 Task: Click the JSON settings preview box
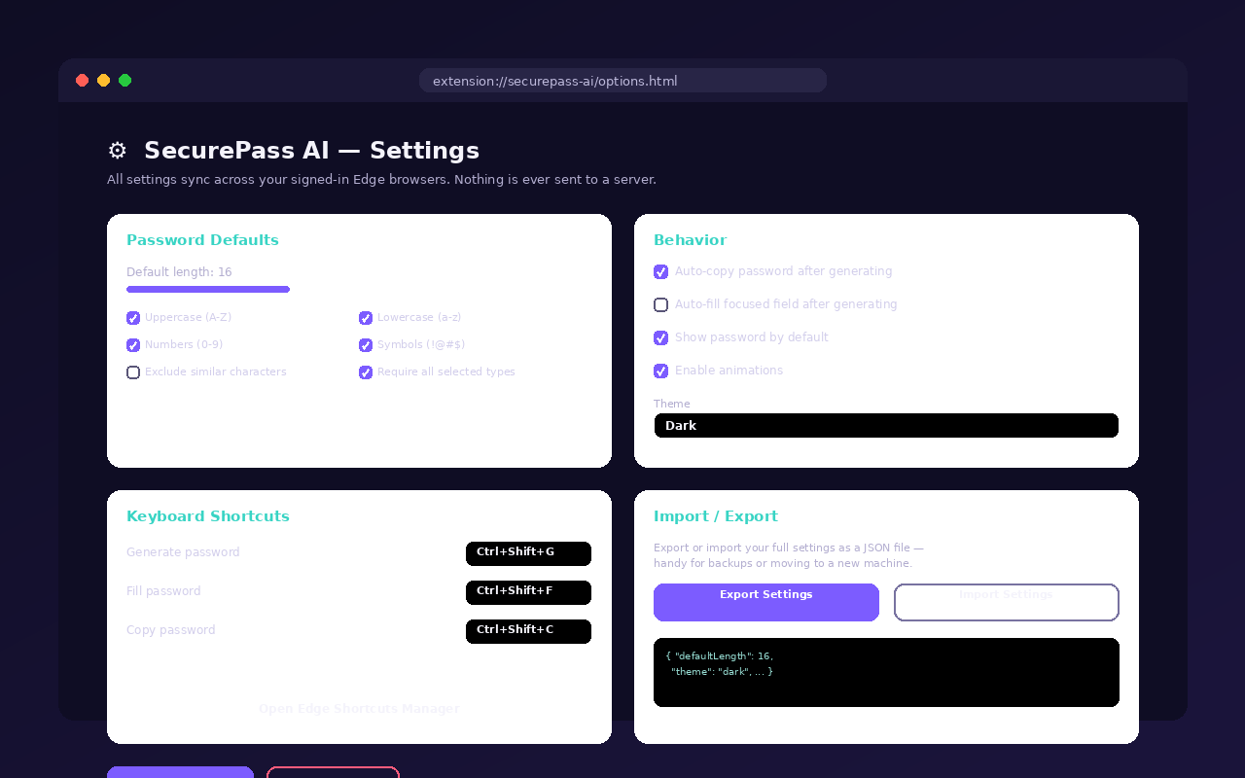tap(886, 672)
